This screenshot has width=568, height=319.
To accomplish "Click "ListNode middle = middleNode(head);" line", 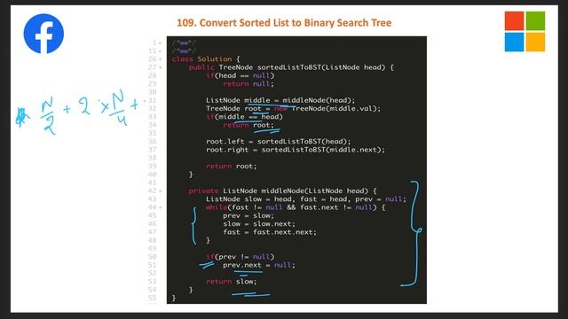I will click(x=280, y=100).
